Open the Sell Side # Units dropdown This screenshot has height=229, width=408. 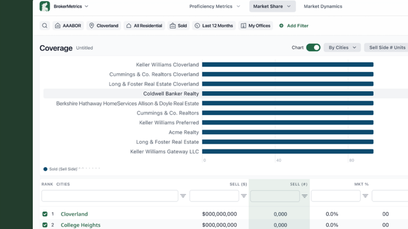(x=387, y=48)
